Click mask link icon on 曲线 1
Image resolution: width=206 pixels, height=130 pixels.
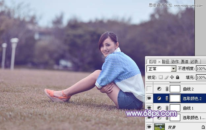pyautogui.click(x=167, y=108)
